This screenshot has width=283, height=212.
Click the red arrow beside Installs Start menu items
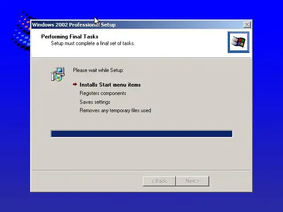(75, 84)
